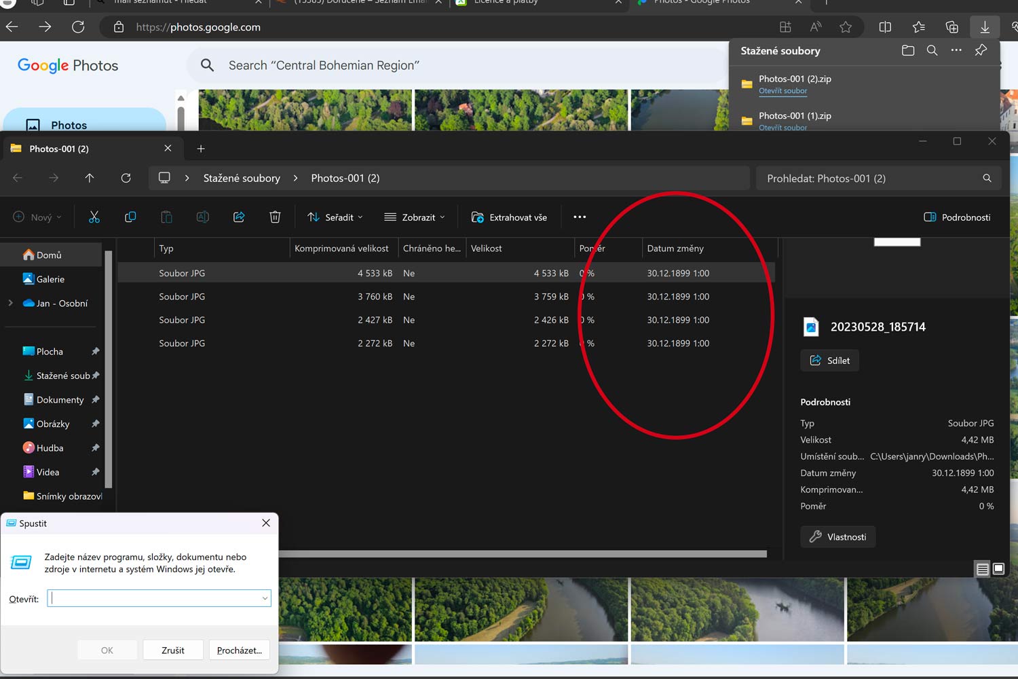Click the Delete trash can icon
Viewport: 1018px width, 679px height.
(275, 217)
